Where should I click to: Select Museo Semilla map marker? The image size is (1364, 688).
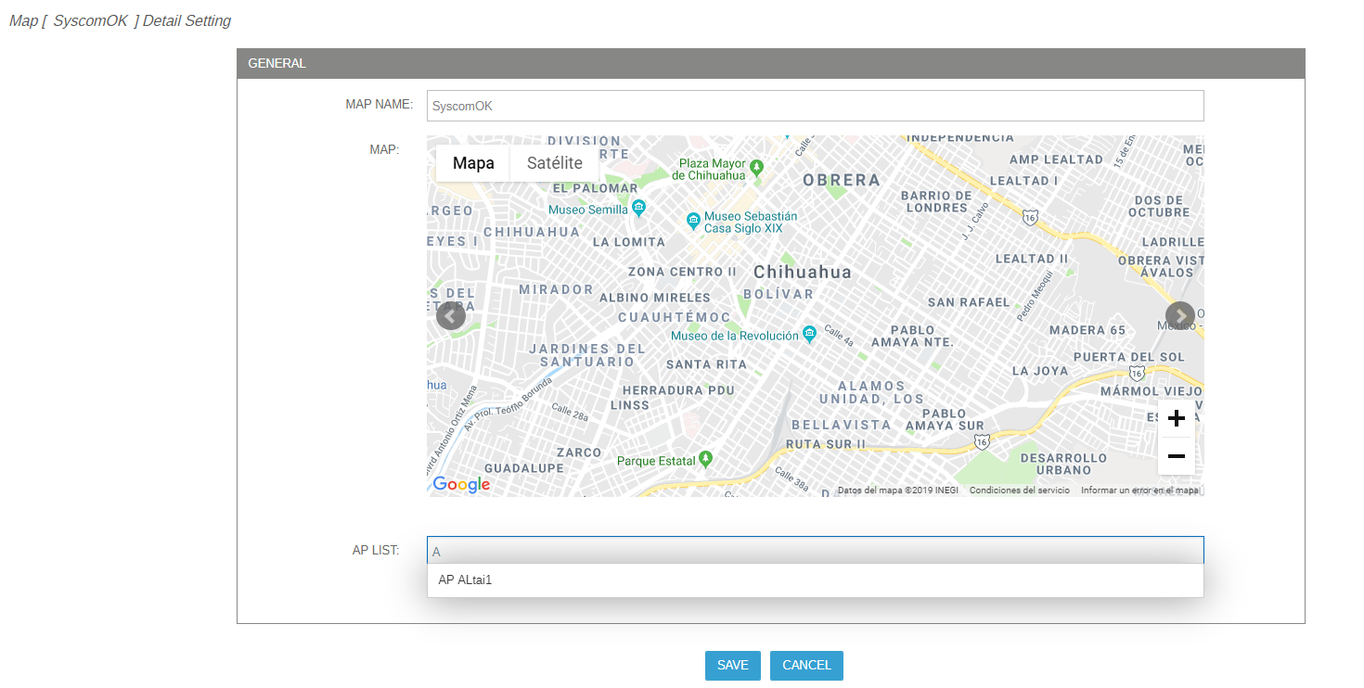pyautogui.click(x=638, y=208)
